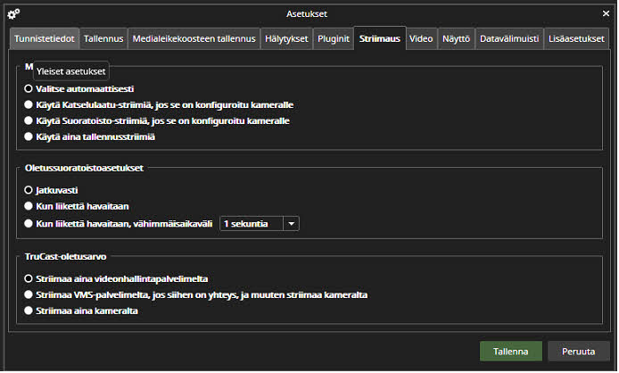Choose Käytä Katselulaatu-striimiä radio option
619x373 pixels.
click(29, 105)
